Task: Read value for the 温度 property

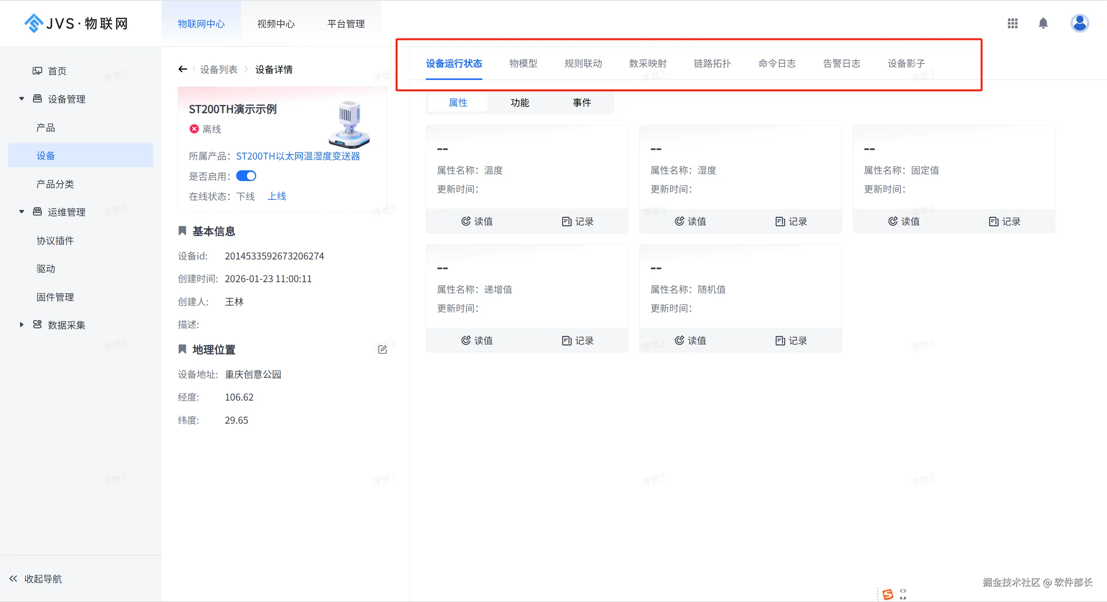Action: coord(477,221)
